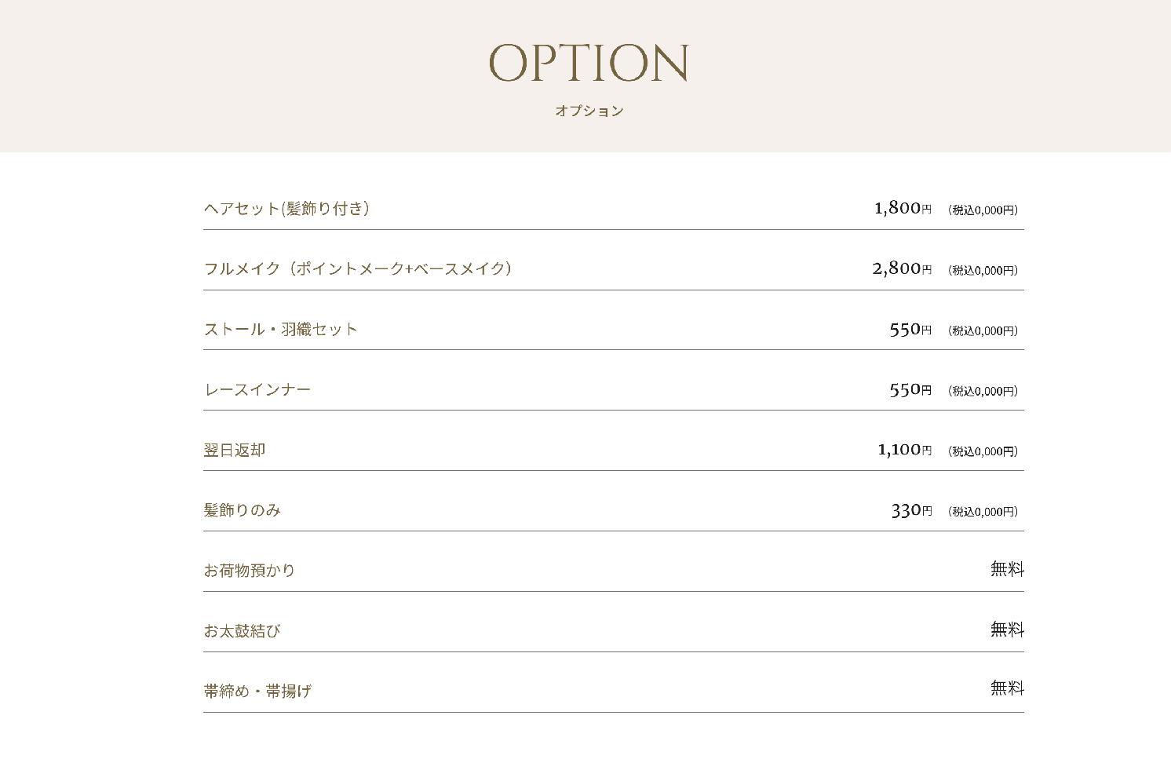The image size is (1171, 781).
Task: Click the OPTION heading
Action: [x=589, y=63]
